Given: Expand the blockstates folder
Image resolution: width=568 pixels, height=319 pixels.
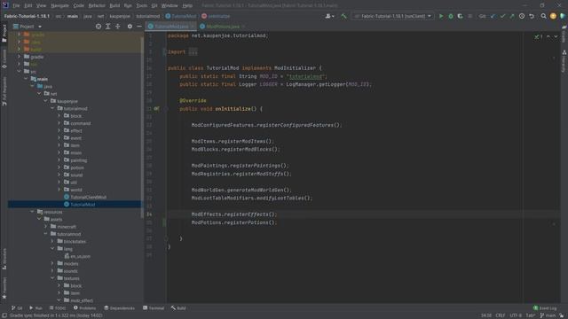Looking at the screenshot, I should pyautogui.click(x=52, y=241).
